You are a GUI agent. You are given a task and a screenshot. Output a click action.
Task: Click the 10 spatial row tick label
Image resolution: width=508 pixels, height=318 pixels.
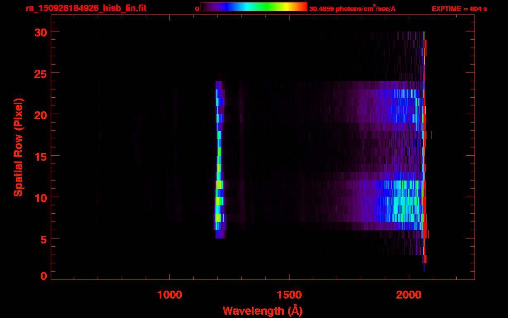tap(41, 198)
